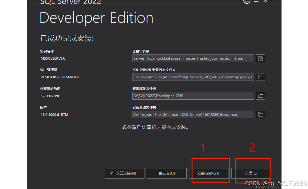
Task: Click the Connect Now 立即连接(N) button
Action: pyautogui.click(x=124, y=173)
